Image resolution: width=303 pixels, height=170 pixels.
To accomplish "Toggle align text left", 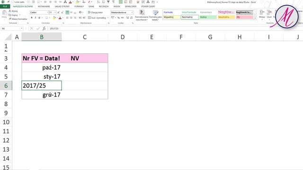I will click(67, 18).
